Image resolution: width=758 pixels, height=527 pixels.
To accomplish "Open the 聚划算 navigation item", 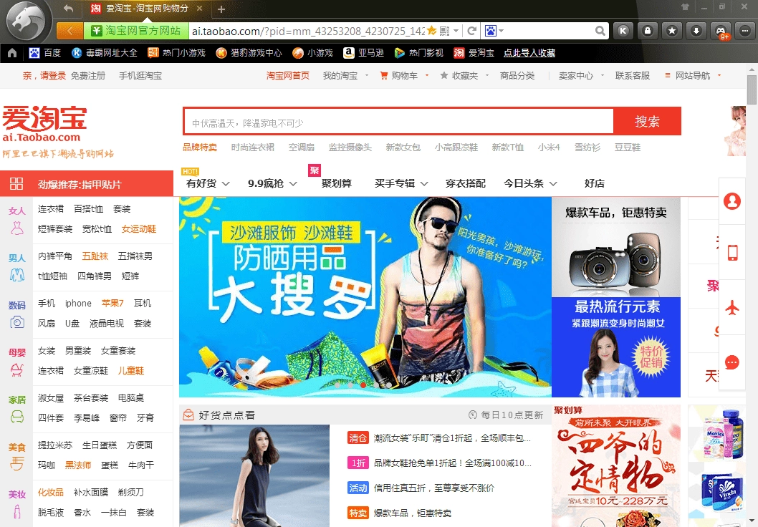I will [x=337, y=183].
